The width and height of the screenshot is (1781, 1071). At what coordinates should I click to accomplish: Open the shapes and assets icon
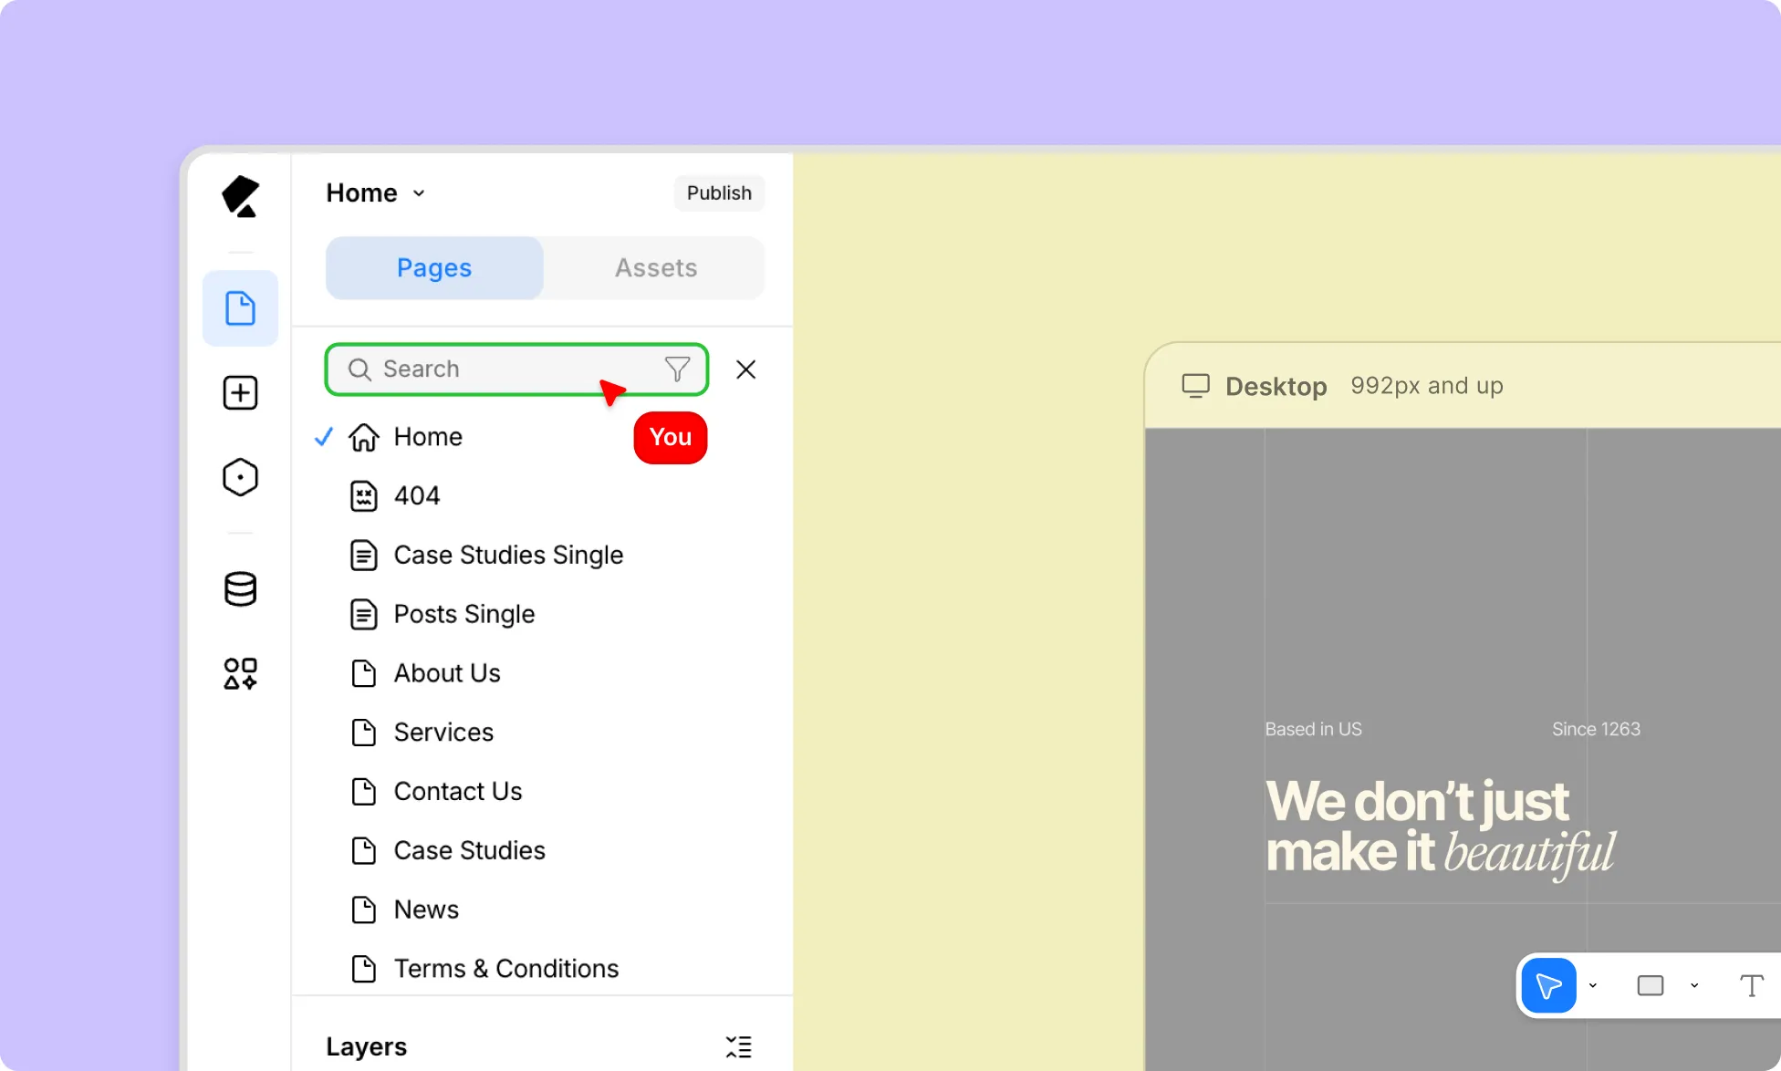pyautogui.click(x=241, y=673)
